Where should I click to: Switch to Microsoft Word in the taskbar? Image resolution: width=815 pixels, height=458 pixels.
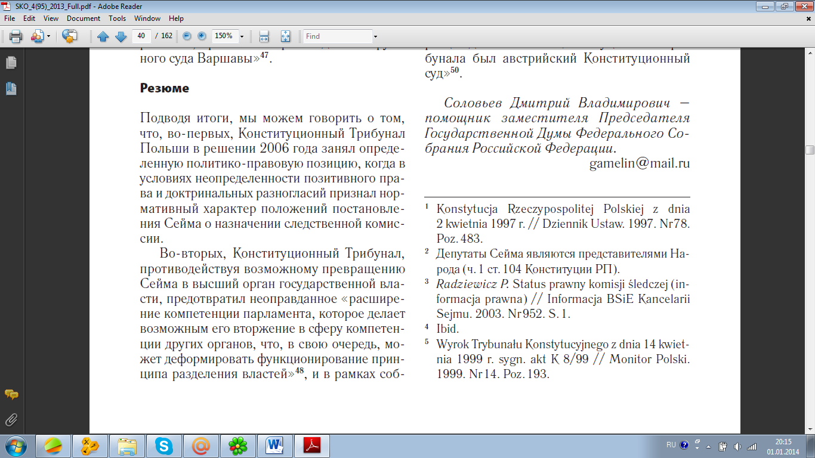click(x=275, y=445)
